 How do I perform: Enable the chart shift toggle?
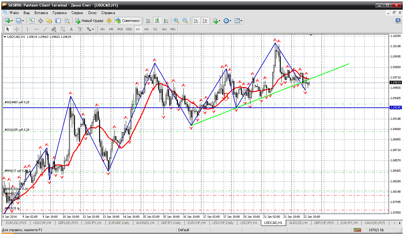[205, 21]
